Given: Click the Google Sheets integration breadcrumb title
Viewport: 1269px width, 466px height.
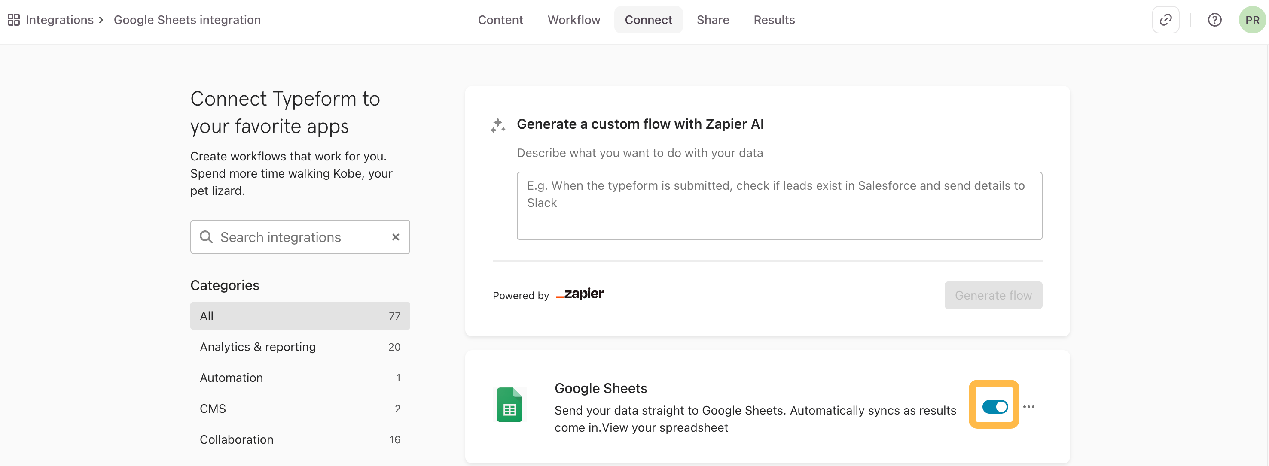Looking at the screenshot, I should click(187, 20).
